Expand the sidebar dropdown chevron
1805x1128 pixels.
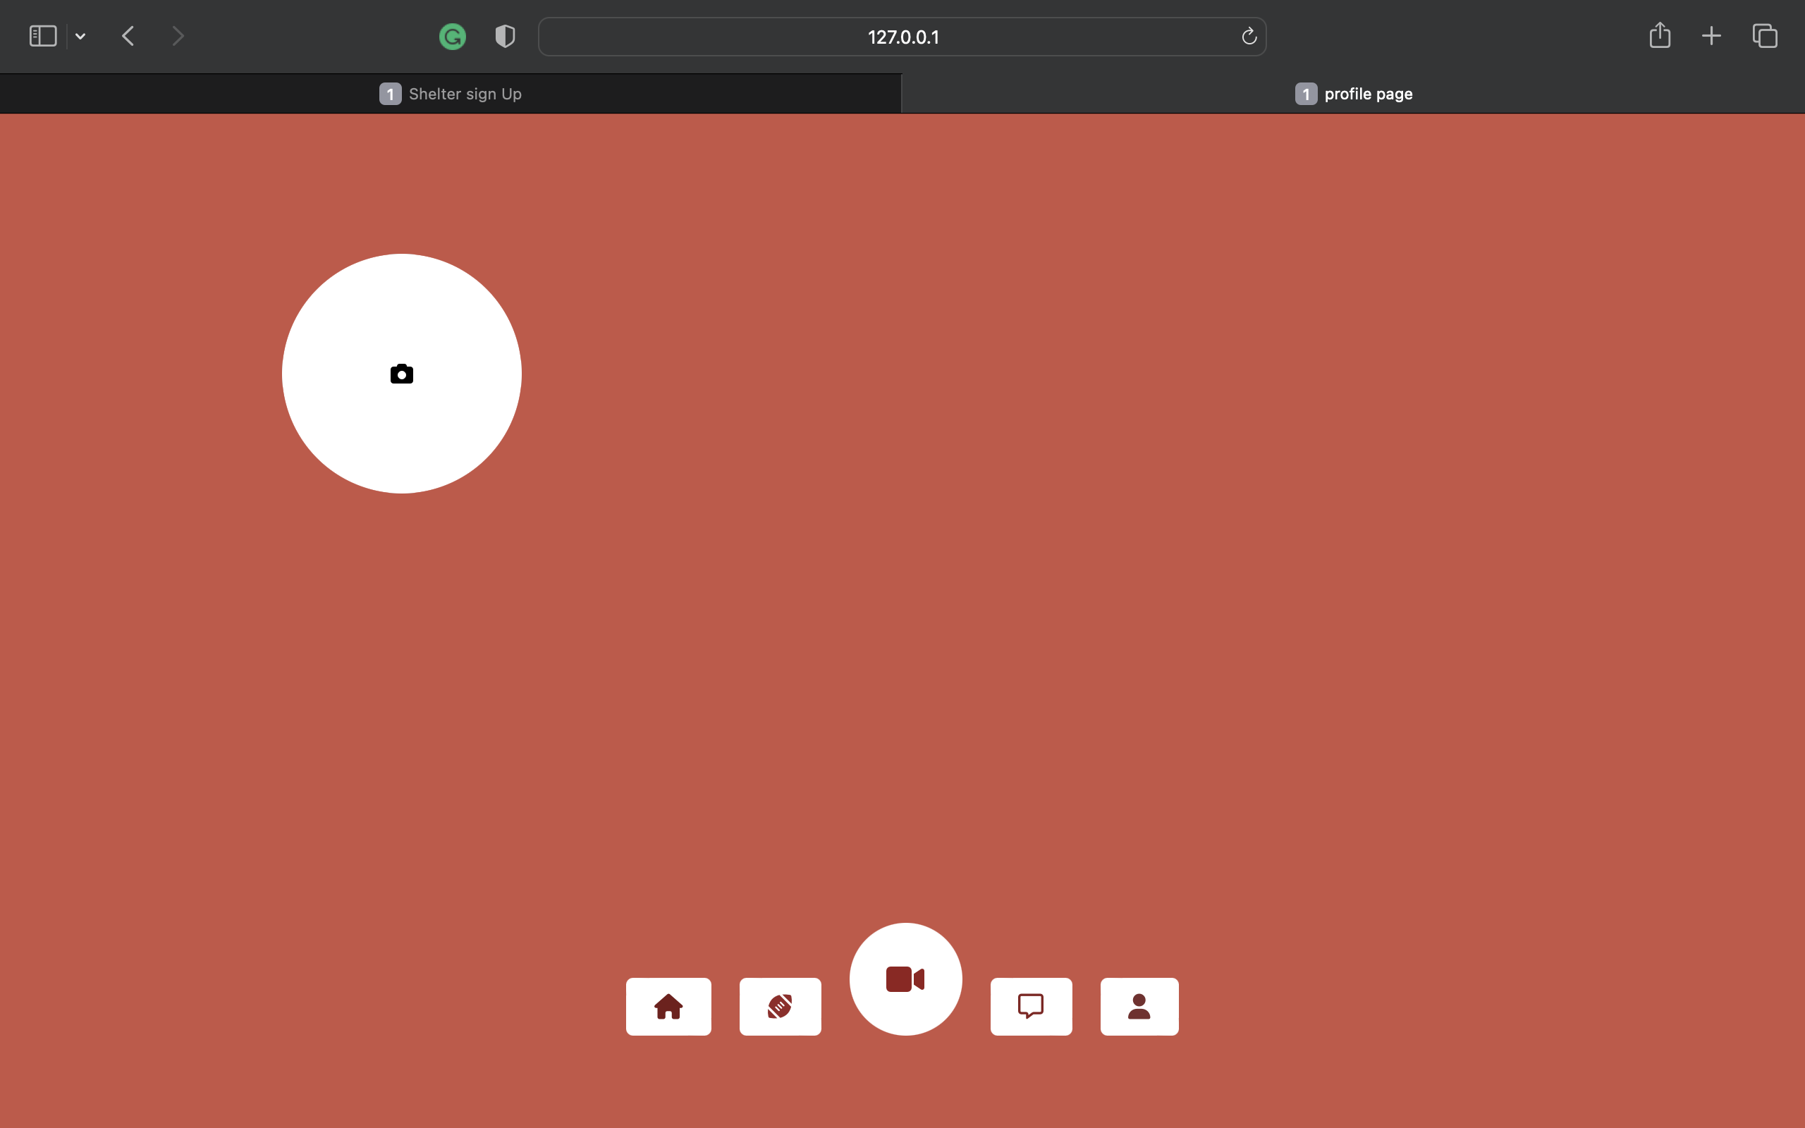point(80,37)
